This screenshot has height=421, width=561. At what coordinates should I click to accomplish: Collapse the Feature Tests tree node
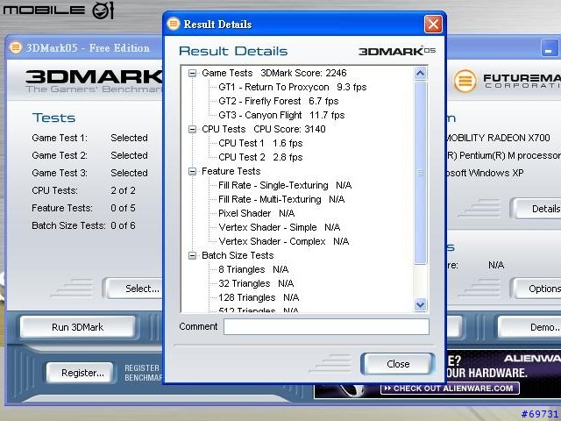(x=193, y=172)
